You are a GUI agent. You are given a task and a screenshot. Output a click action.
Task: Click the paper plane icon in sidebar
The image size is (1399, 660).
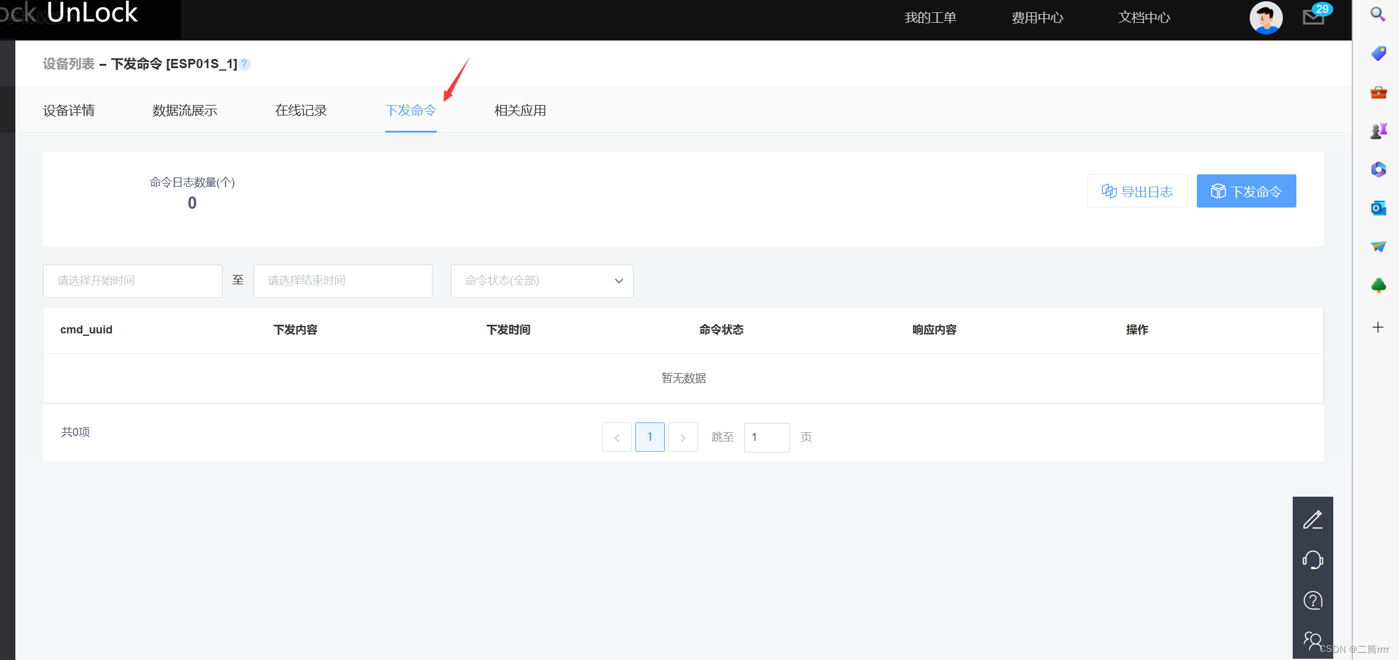[1378, 247]
